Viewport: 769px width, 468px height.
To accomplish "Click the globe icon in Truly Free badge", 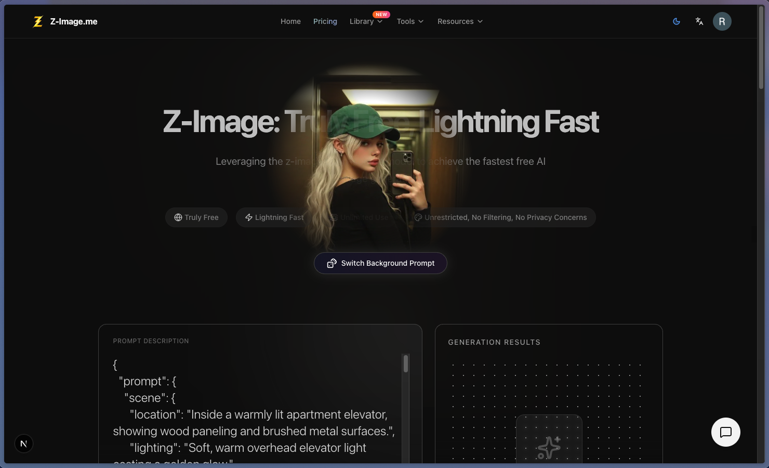I will click(x=177, y=217).
